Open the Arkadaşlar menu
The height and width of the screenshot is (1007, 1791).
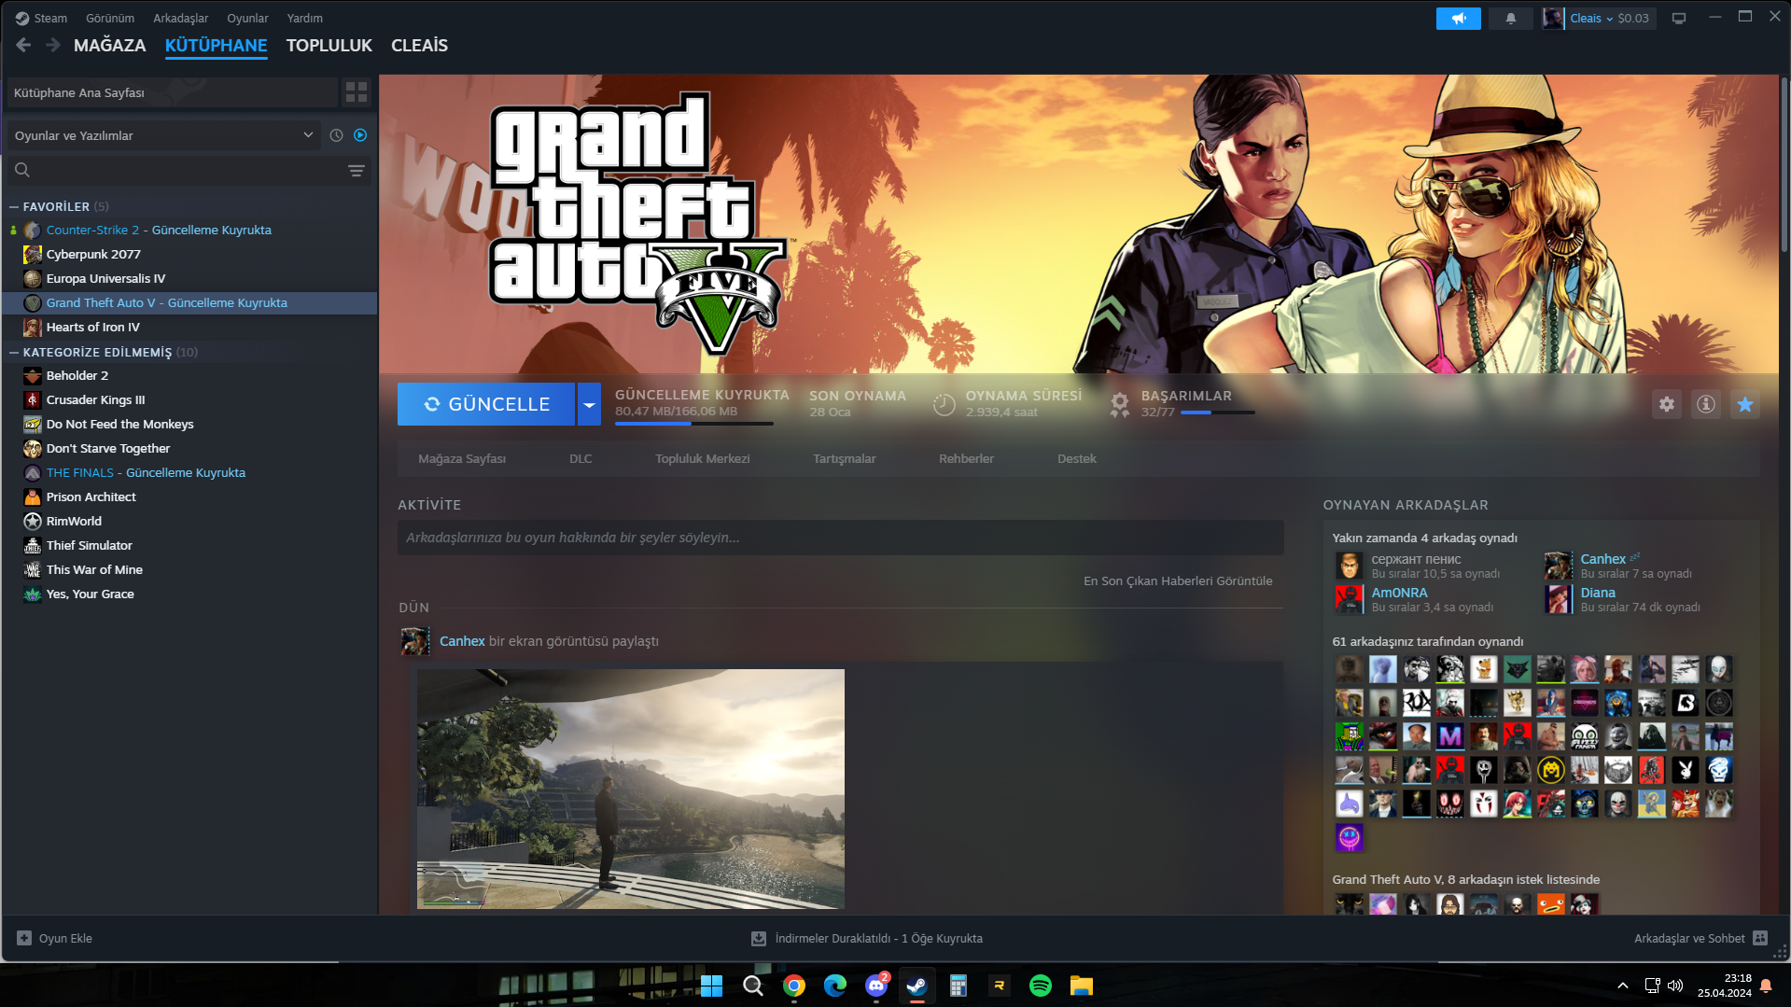[181, 18]
